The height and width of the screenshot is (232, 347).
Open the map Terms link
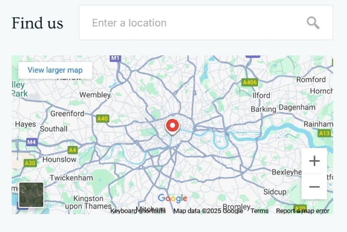pyautogui.click(x=259, y=211)
